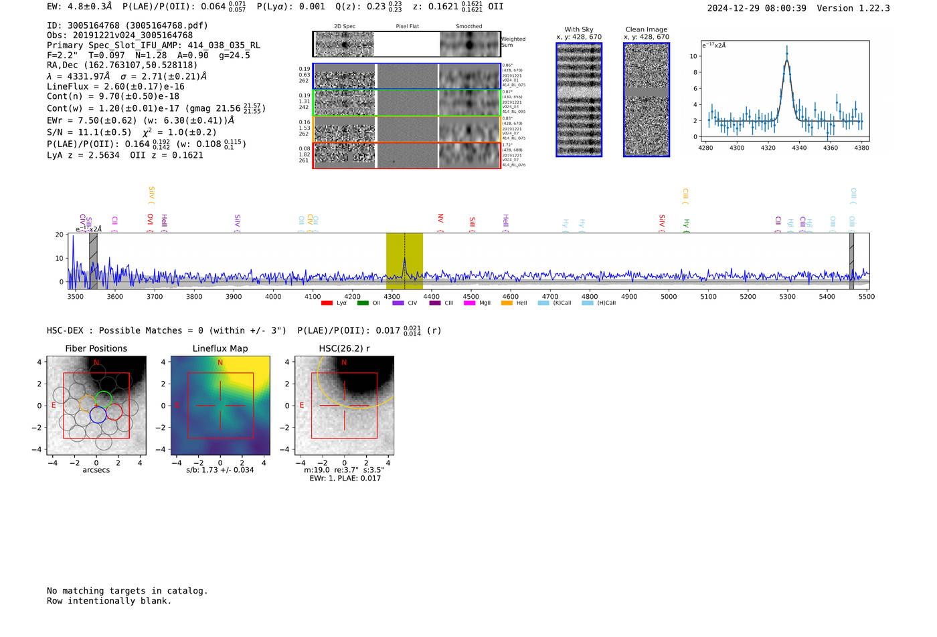Open the Clean Image cutout
This screenshot has width=937, height=637.
[647, 100]
